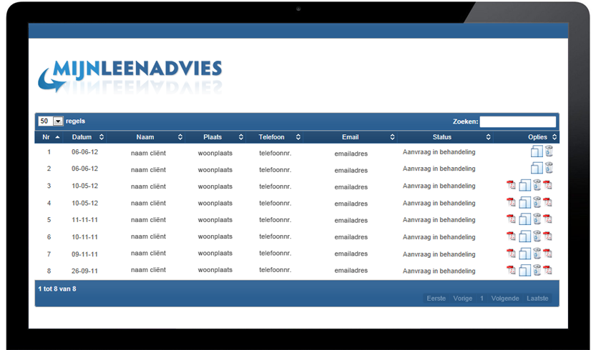Sort the table by the Naam column
The image size is (596, 350).
click(x=145, y=137)
